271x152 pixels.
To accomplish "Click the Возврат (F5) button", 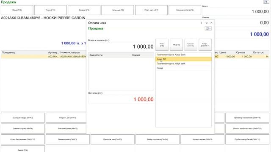I will coord(84,10).
